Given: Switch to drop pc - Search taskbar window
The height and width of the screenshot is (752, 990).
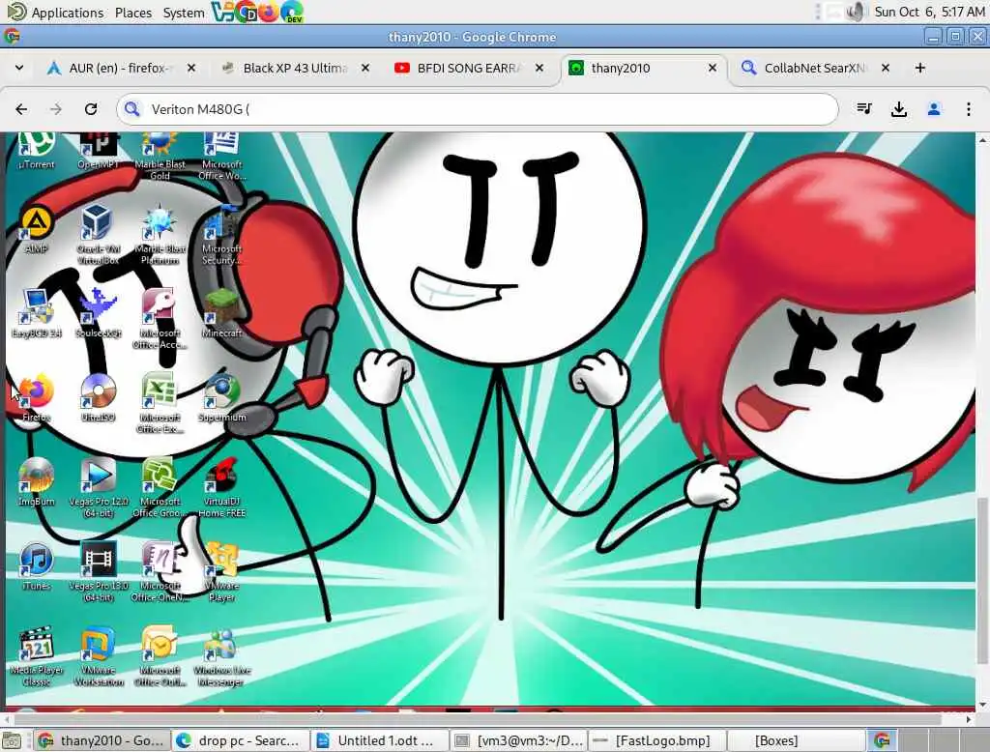Looking at the screenshot, I should point(240,740).
